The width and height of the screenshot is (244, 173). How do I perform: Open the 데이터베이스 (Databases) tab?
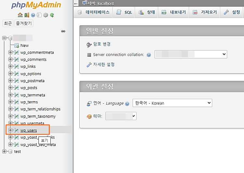(94, 12)
